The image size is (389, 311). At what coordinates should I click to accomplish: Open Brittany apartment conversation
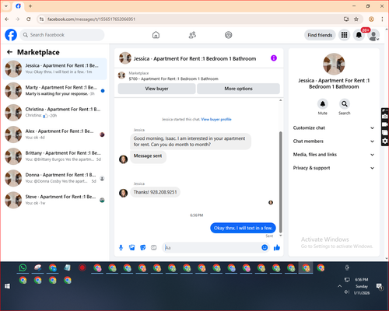54,156
